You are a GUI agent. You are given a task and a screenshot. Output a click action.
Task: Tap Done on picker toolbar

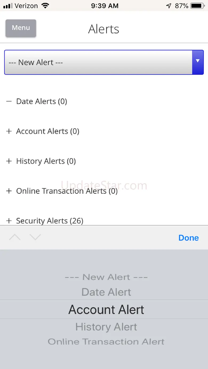tap(189, 238)
